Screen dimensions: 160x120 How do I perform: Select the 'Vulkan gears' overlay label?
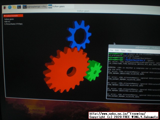click(x=9, y=19)
